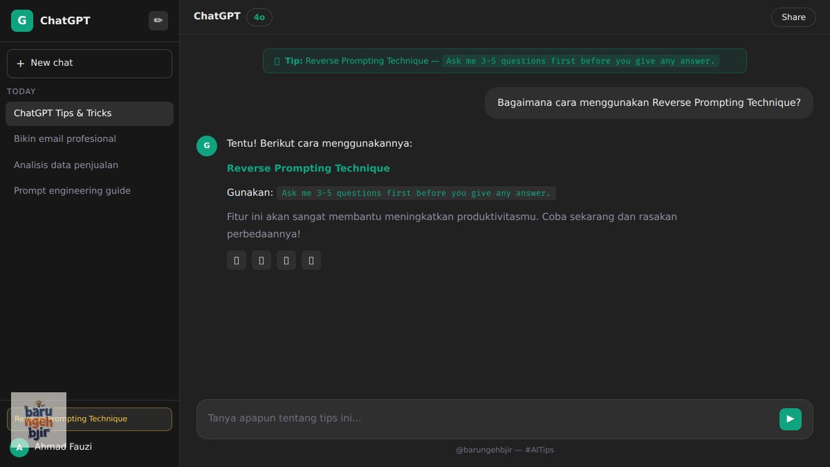The image size is (830, 467).
Task: Click the paragraph starting Fitur ini akan sangat
Action: point(452,226)
